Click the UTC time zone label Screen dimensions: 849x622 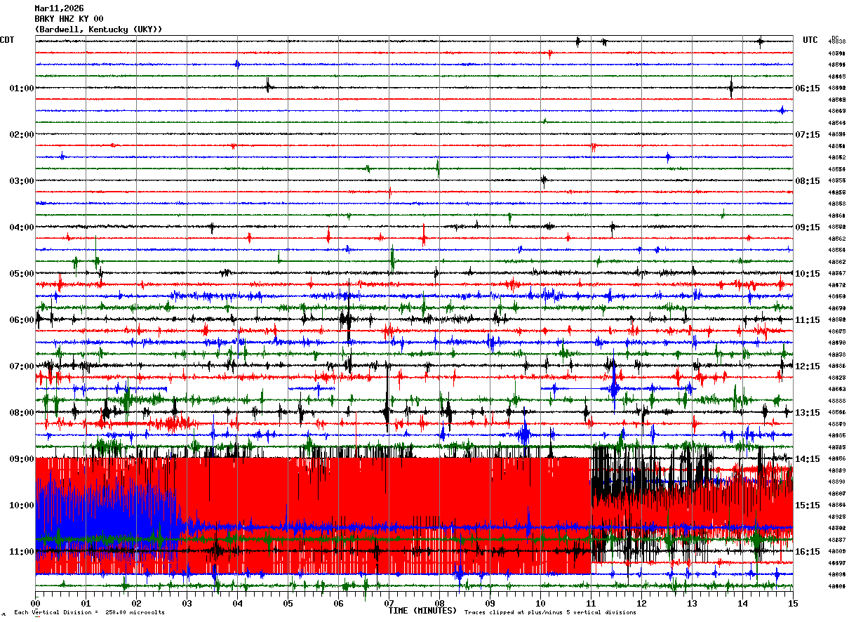click(810, 40)
